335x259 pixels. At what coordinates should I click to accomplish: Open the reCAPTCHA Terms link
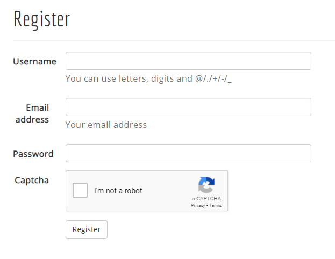pyautogui.click(x=215, y=205)
